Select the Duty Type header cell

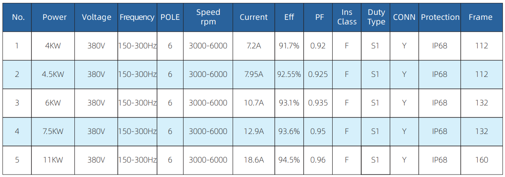pos(376,17)
